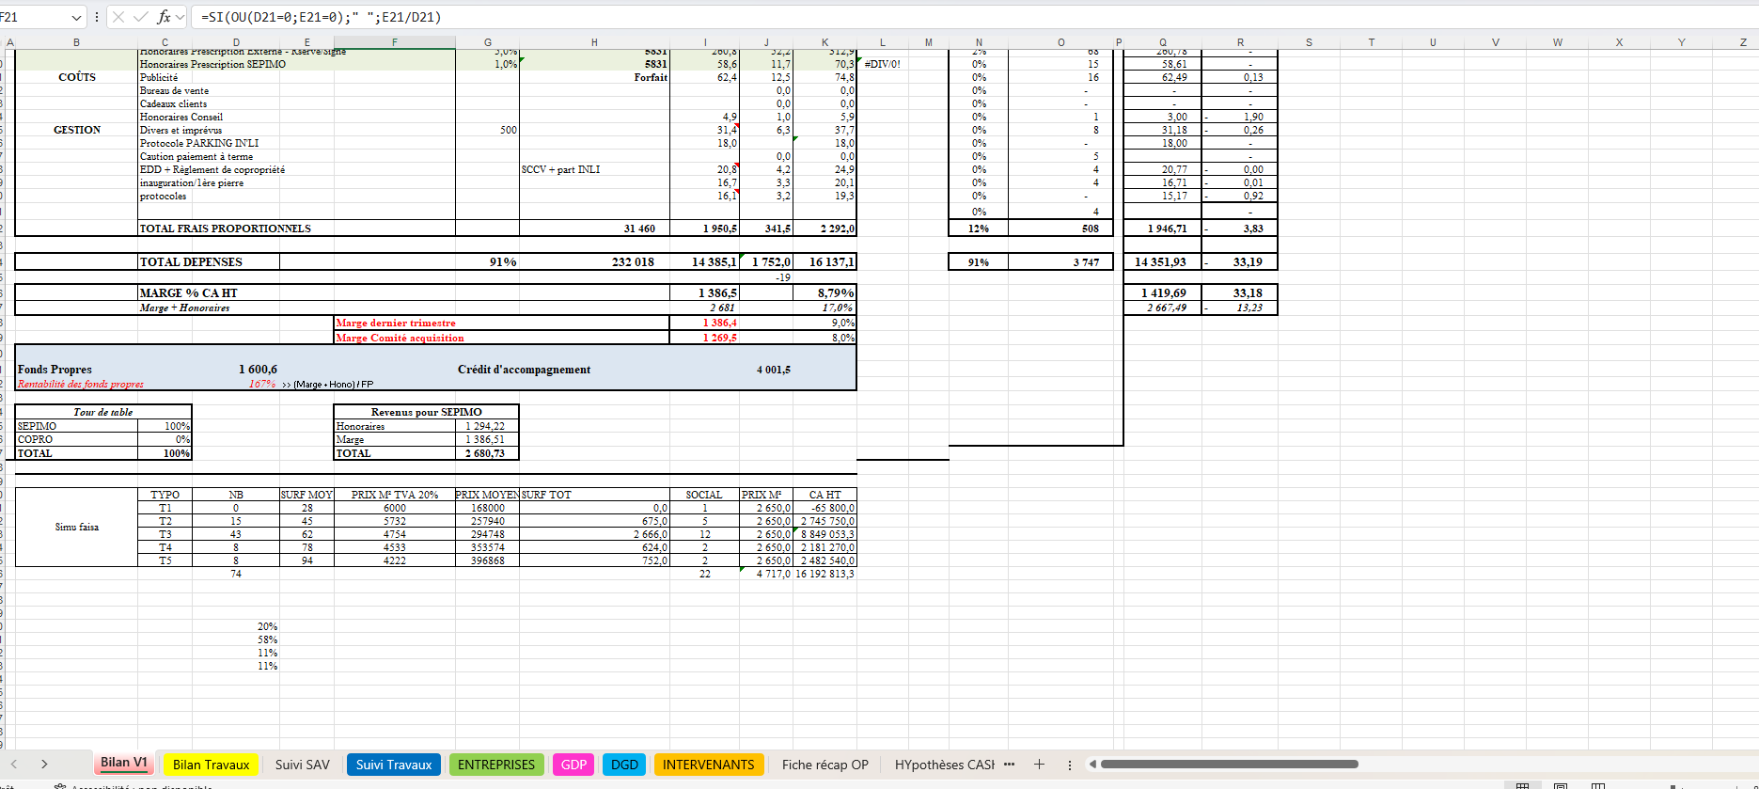Open the HYpothèses CASH sheet tab
This screenshot has height=789, width=1759.
pyautogui.click(x=944, y=765)
